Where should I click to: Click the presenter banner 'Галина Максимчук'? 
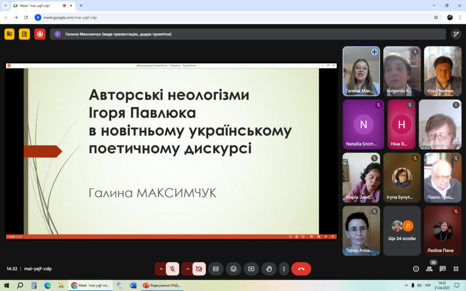tap(248, 34)
